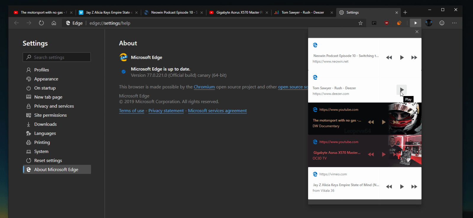Image resolution: width=473 pixels, height=218 pixels.
Task: Close The motorsport with no gas tab
Action: [x=71, y=12]
